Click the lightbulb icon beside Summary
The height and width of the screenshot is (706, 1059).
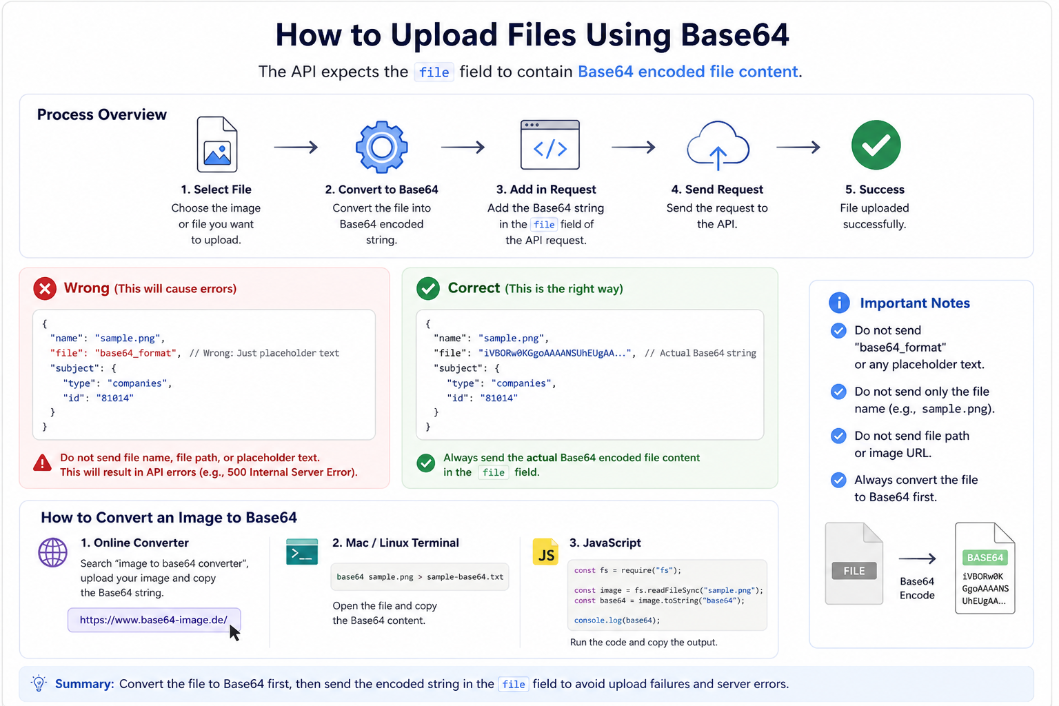tap(39, 683)
